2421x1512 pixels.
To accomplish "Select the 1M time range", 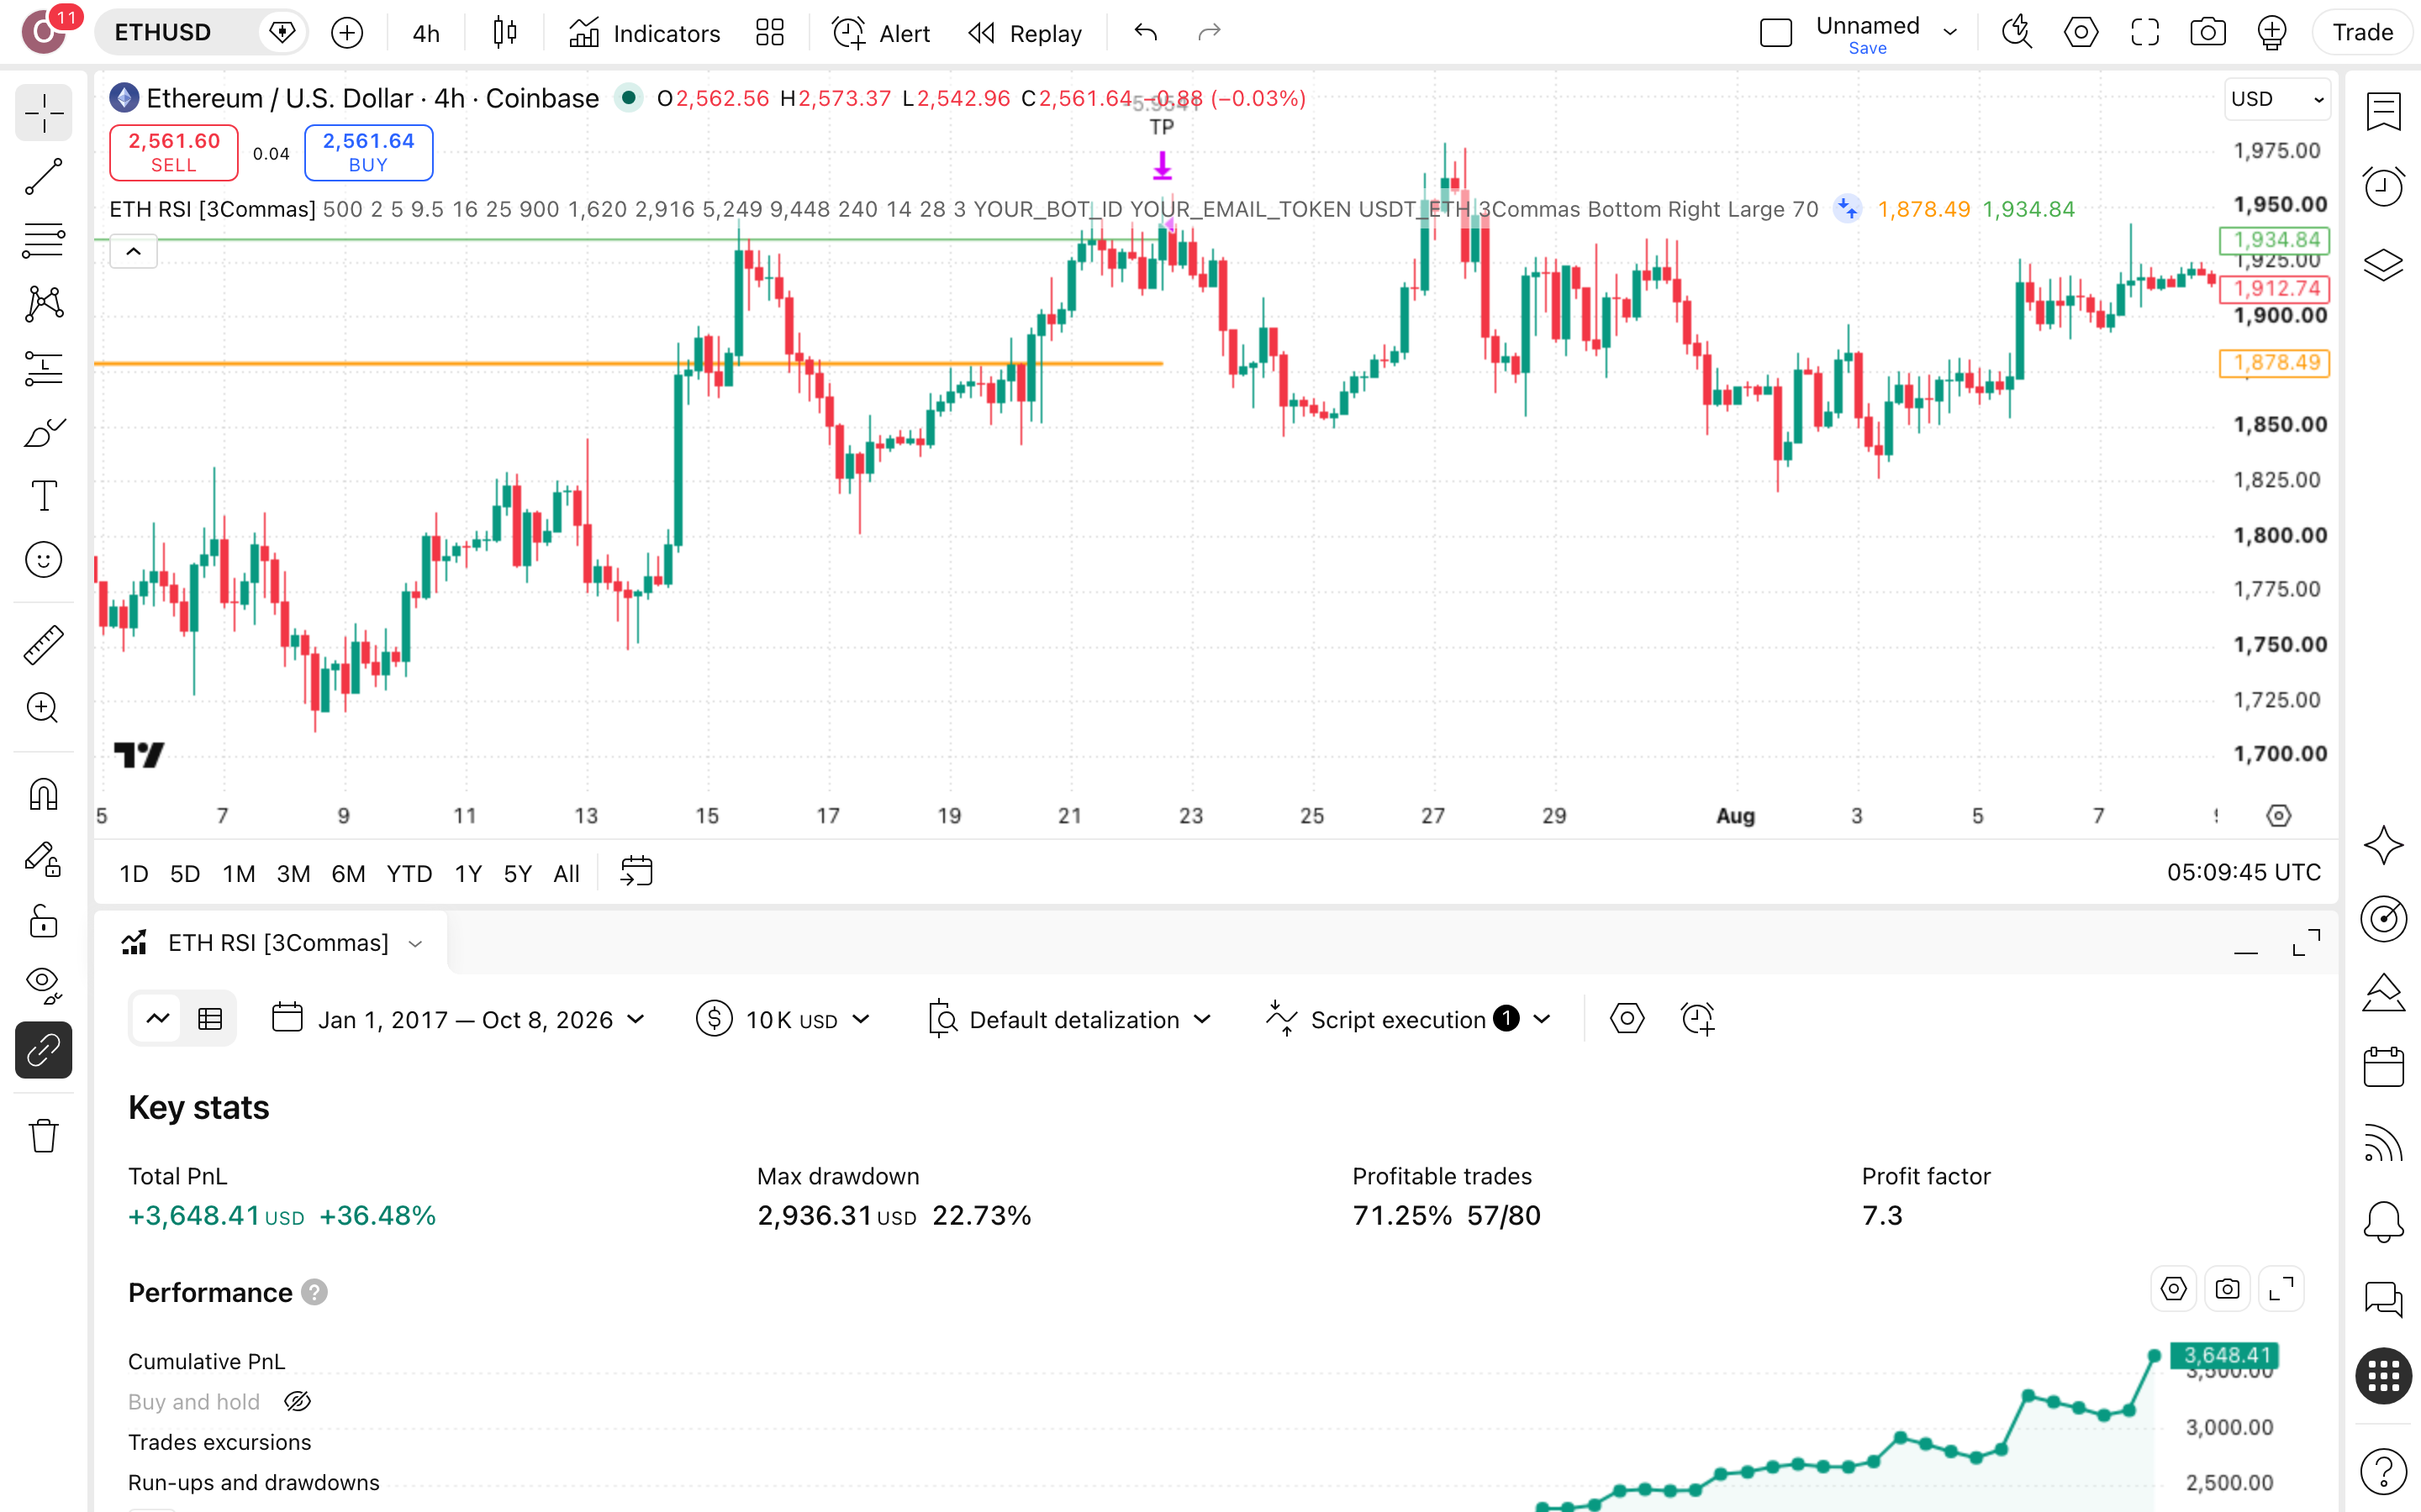I will coord(238,874).
